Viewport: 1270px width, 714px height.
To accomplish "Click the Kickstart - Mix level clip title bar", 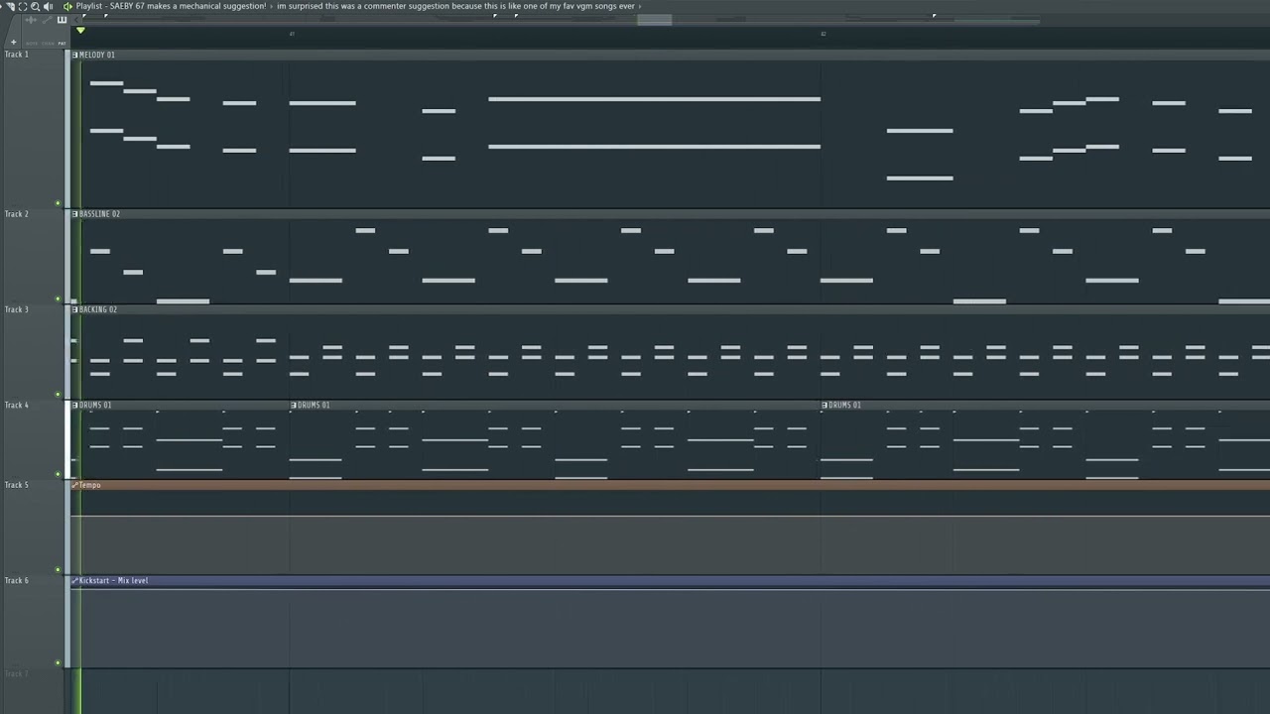I will (671, 580).
